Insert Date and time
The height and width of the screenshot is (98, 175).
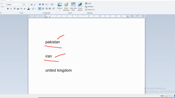[73, 7]
